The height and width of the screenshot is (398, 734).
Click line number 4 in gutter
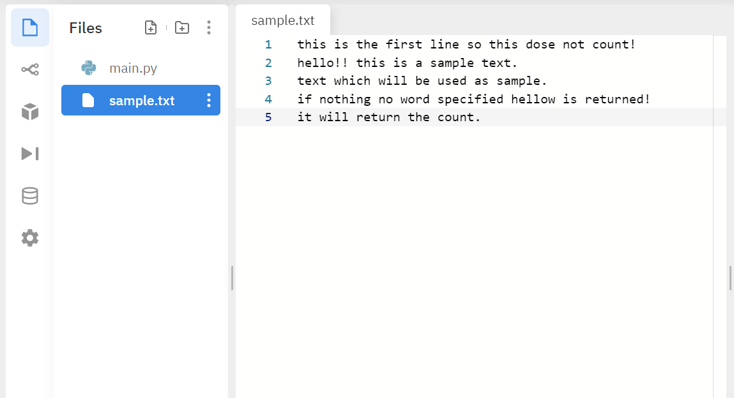[268, 99]
